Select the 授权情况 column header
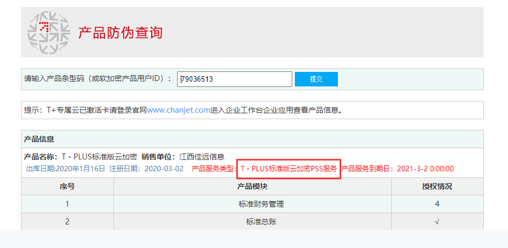This screenshot has height=248, width=508. 437,187
